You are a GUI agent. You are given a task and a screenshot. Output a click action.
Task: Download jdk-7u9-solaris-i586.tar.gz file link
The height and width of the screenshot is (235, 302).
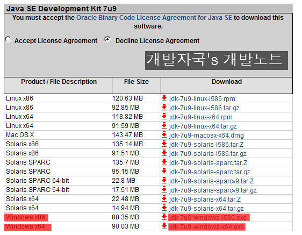click(207, 154)
